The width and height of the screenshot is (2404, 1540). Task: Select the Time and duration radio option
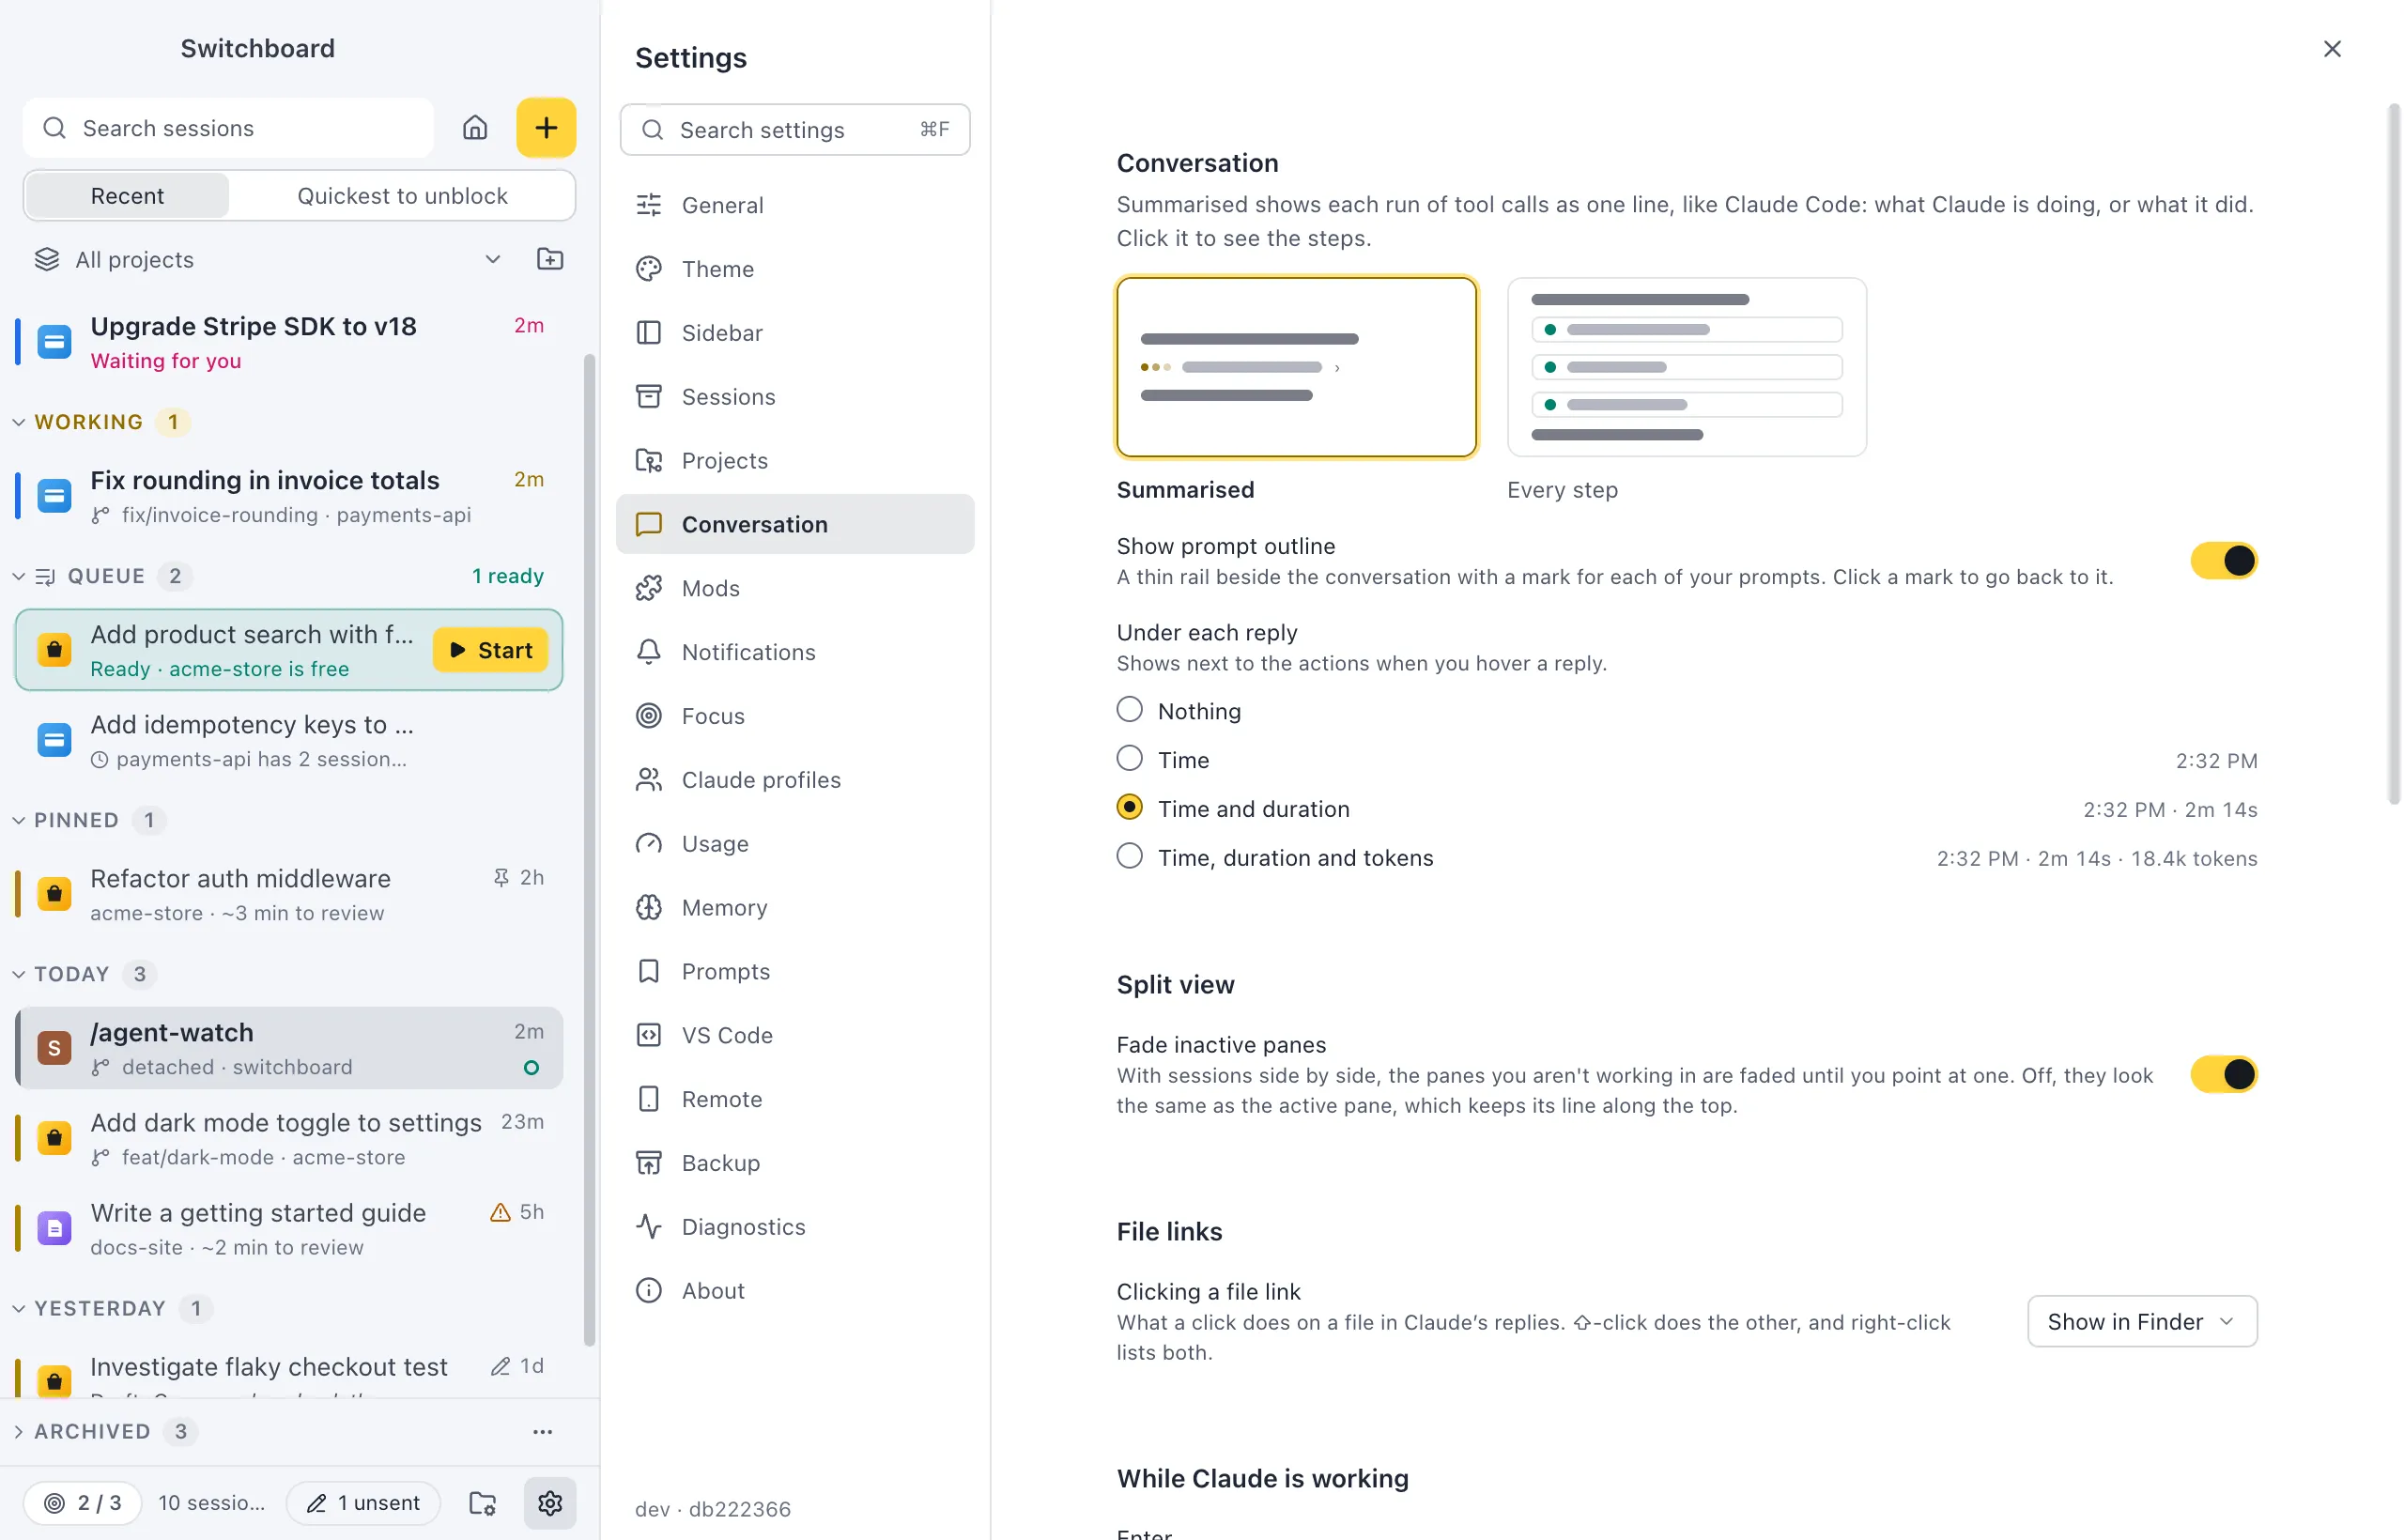[1130, 807]
